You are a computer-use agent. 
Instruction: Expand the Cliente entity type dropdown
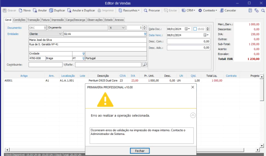[60, 34]
